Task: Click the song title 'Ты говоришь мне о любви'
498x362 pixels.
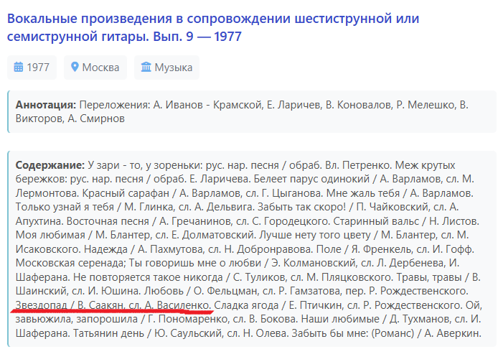Action: (194, 263)
